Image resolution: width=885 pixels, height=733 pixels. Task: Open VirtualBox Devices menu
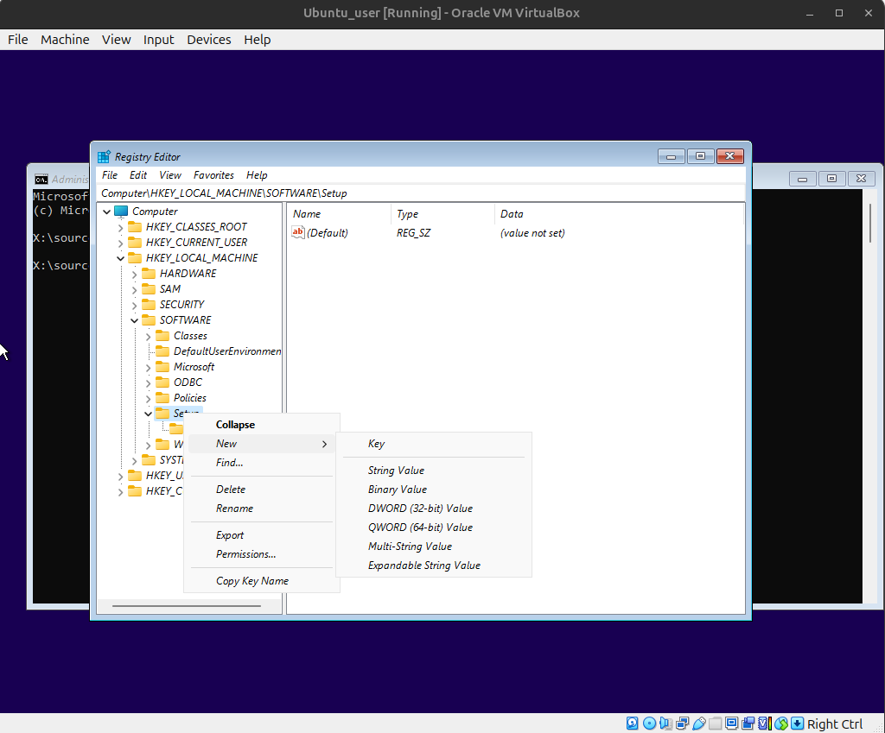[209, 40]
